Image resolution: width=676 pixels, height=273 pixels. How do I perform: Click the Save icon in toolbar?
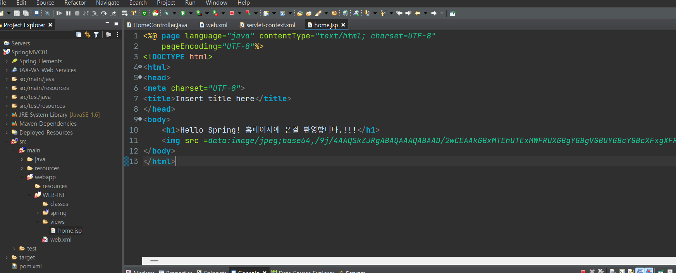point(17,13)
